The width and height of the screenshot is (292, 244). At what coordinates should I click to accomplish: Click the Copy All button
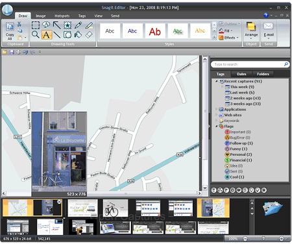(10, 31)
